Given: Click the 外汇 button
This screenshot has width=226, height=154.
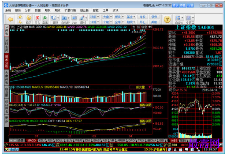Looking at the screenshot, I should [142, 22].
